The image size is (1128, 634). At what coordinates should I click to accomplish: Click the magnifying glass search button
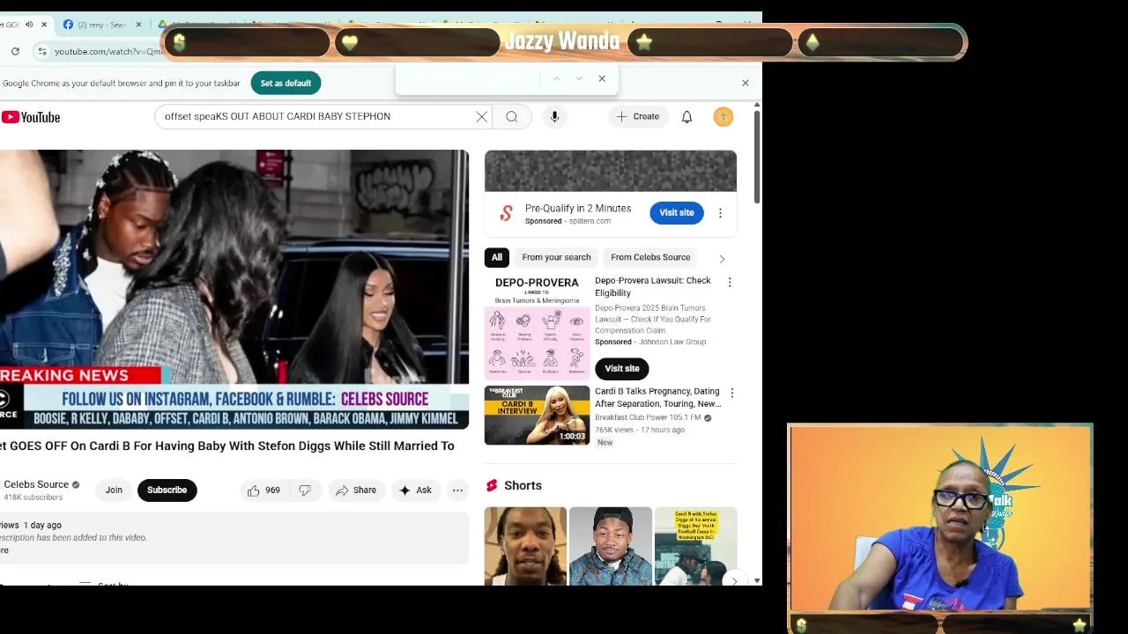tap(512, 116)
